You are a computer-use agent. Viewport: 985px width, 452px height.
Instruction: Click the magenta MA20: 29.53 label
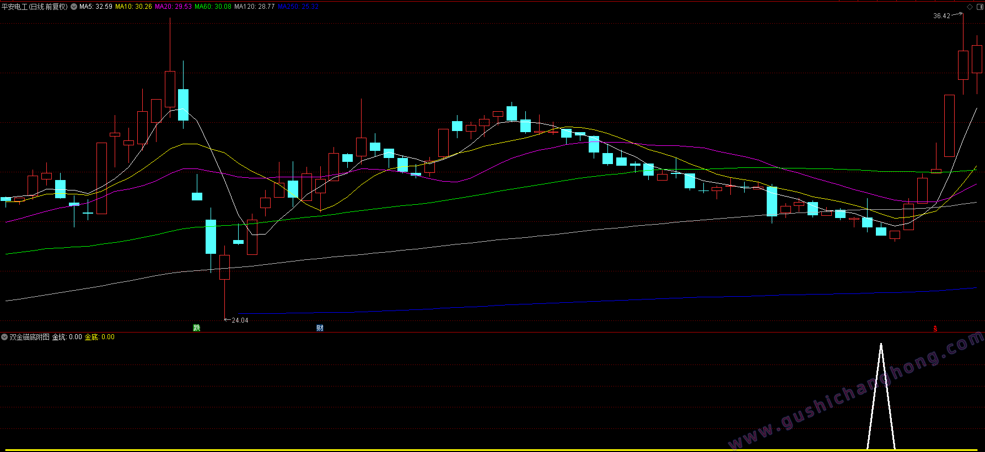coord(174,7)
